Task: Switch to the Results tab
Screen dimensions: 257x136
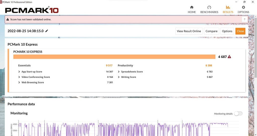Action: tap(228, 10)
